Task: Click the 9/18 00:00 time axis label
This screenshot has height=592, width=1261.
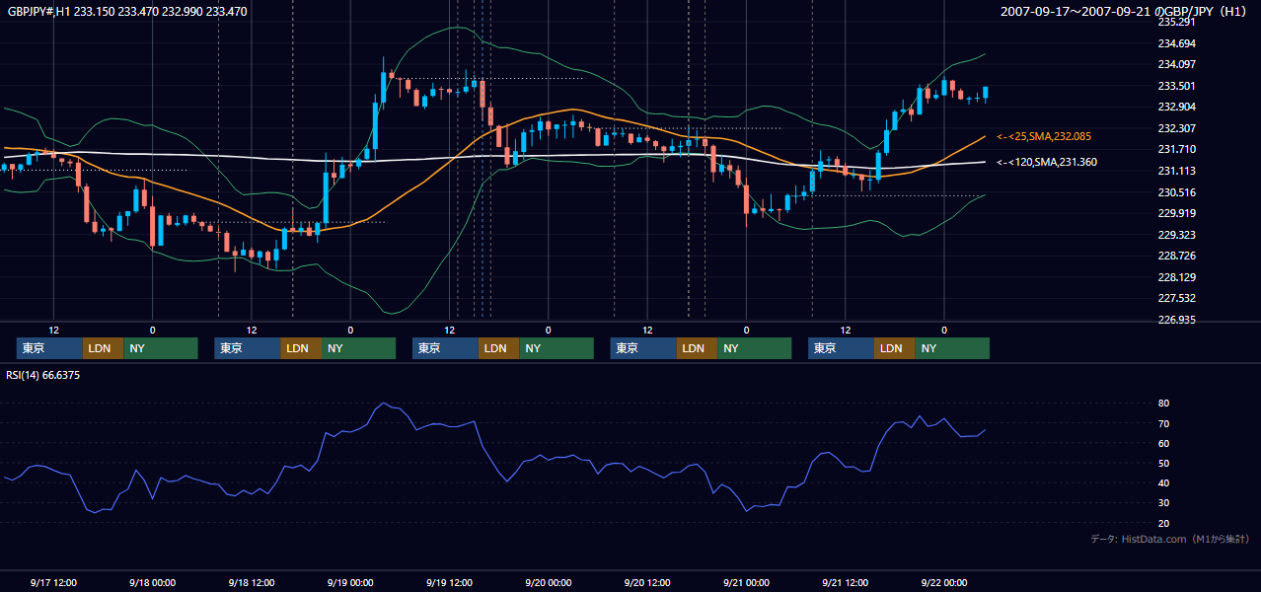Action: click(x=152, y=582)
